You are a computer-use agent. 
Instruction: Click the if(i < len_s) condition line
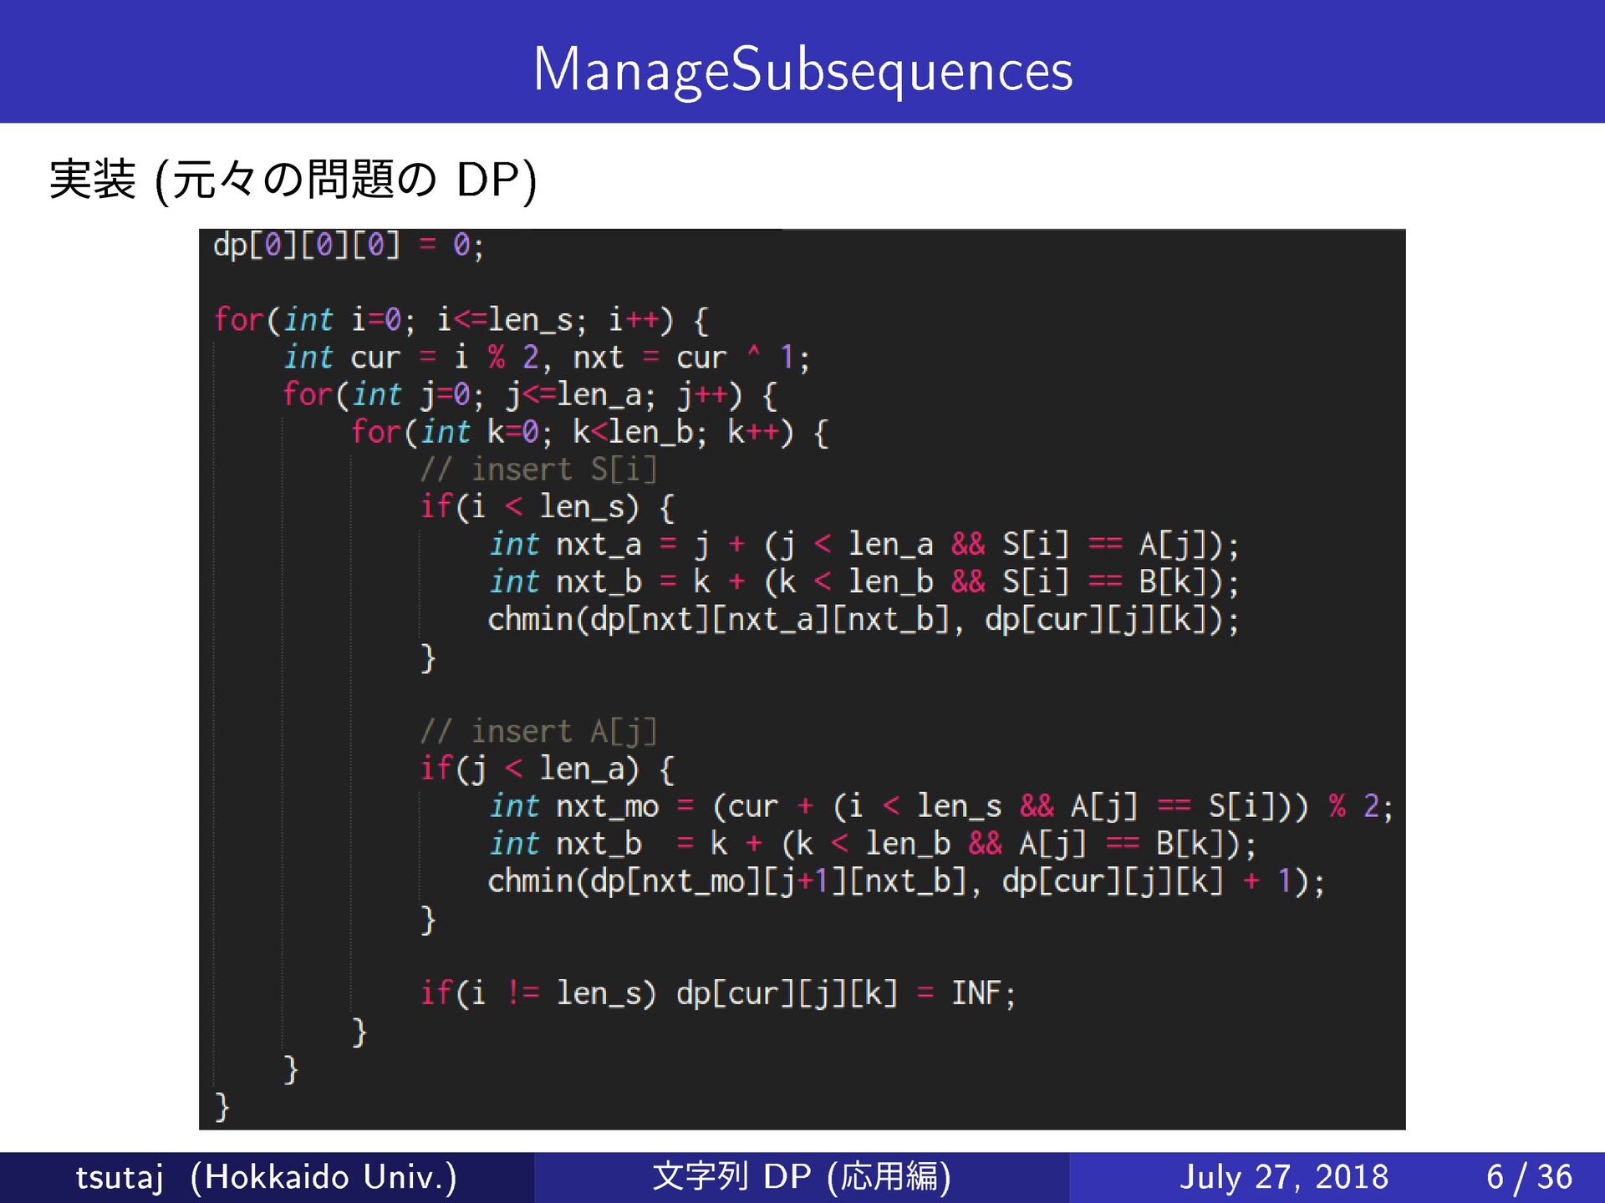tap(547, 507)
